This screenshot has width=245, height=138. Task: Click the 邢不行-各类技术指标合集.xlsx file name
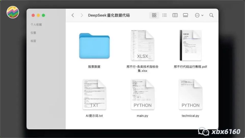(142, 69)
